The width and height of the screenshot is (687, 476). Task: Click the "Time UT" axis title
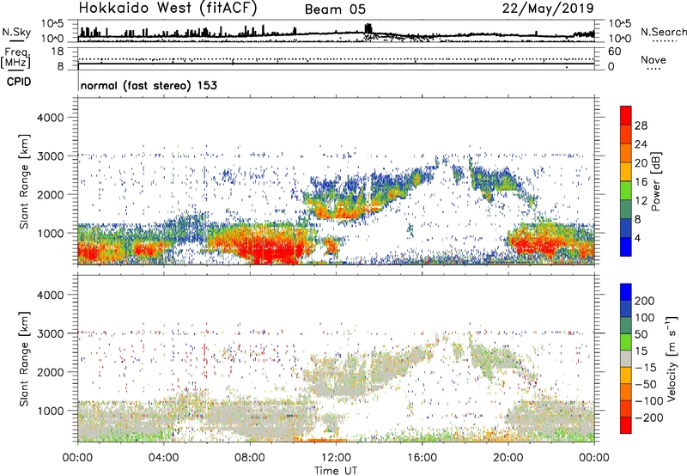336,471
